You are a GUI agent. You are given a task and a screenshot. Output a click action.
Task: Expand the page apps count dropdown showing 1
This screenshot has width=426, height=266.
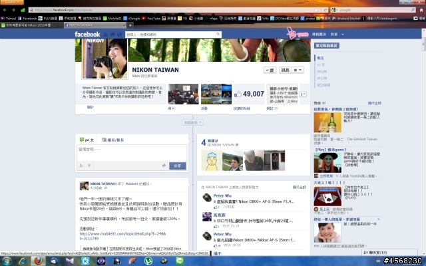coord(303,94)
